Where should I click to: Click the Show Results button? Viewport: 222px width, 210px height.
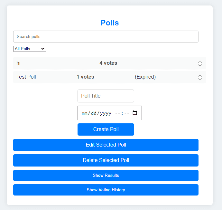[106, 176]
